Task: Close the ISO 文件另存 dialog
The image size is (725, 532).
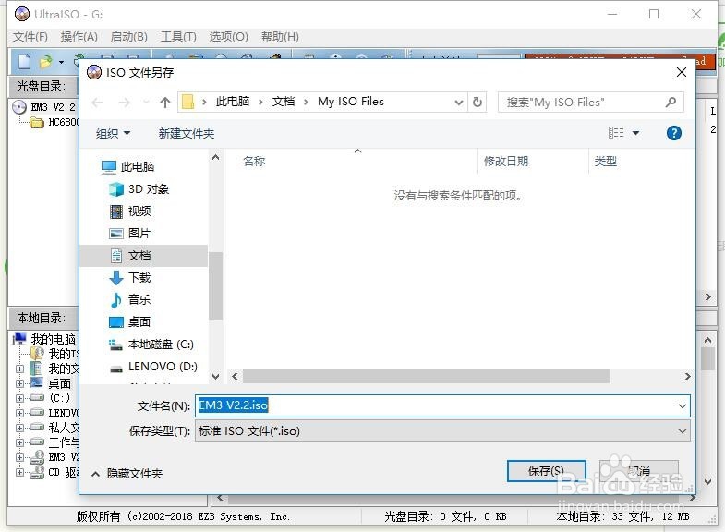Action: coord(681,73)
